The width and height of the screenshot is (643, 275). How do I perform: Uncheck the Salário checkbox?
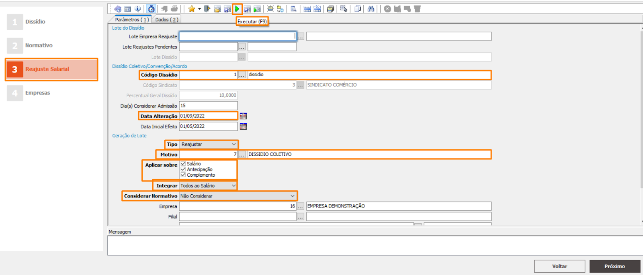(183, 164)
